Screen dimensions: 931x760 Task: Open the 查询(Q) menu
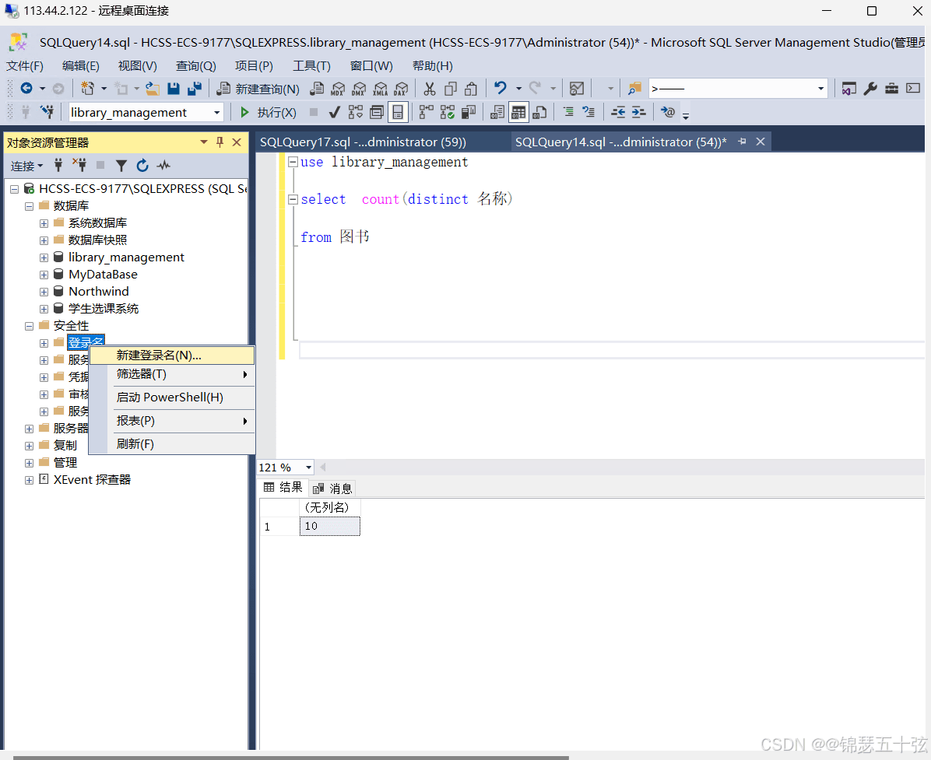tap(196, 66)
